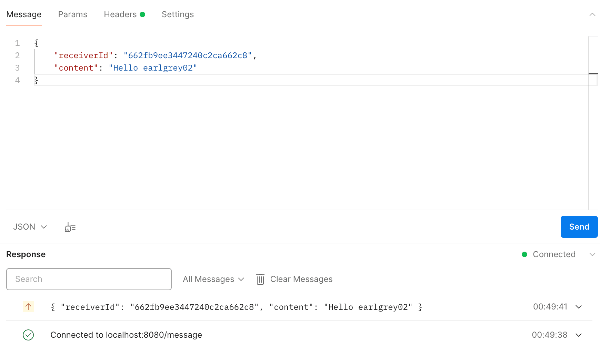Click the green Connected status indicator
This screenshot has height=347, width=600.
coord(524,254)
